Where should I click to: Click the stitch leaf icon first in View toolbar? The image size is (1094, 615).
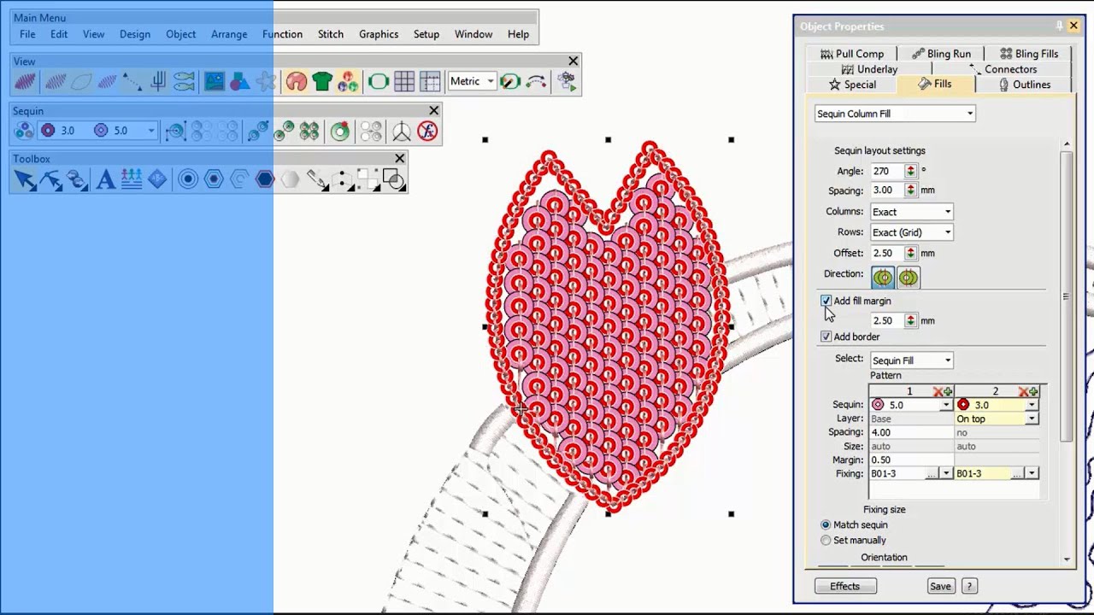click(25, 82)
